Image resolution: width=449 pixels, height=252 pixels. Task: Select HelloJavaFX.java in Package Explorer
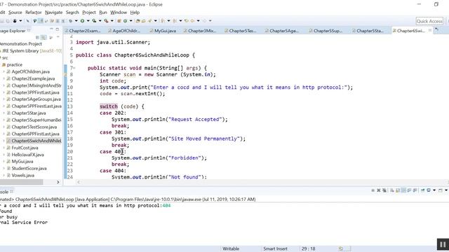coord(28,155)
